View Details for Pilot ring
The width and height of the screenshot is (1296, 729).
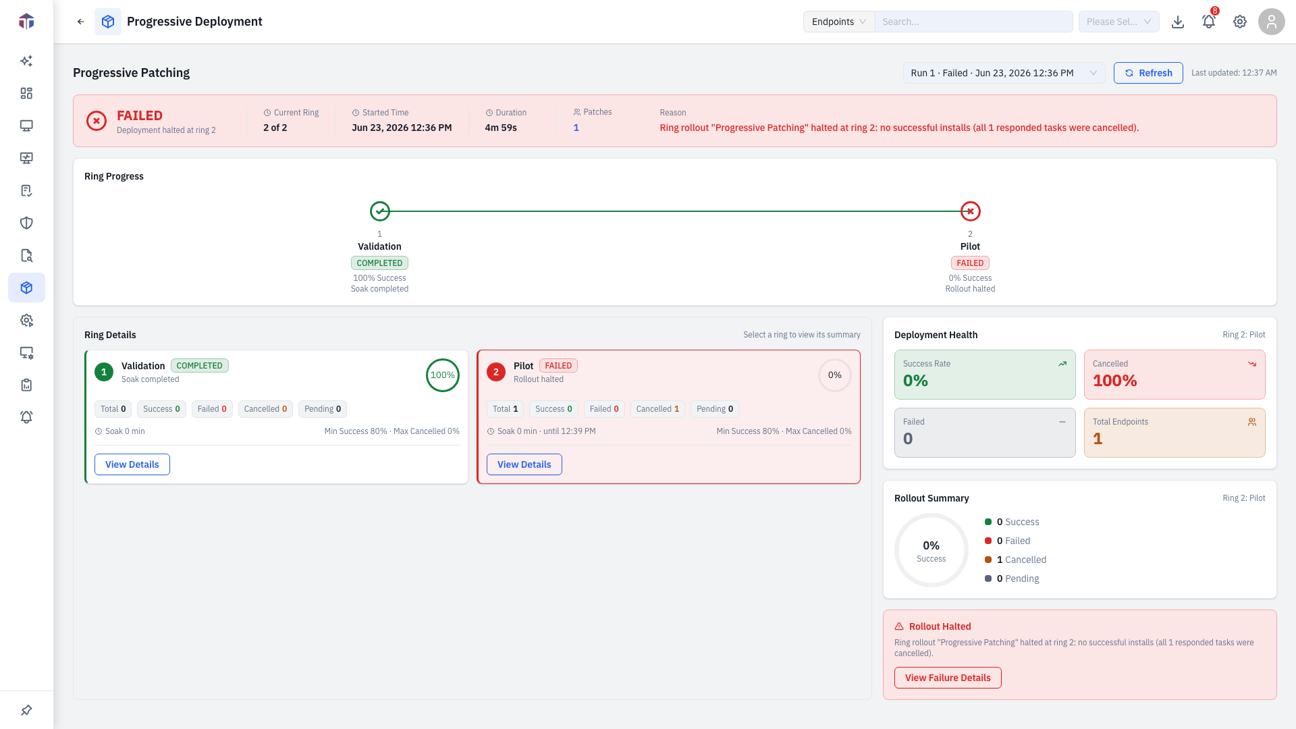tap(524, 464)
